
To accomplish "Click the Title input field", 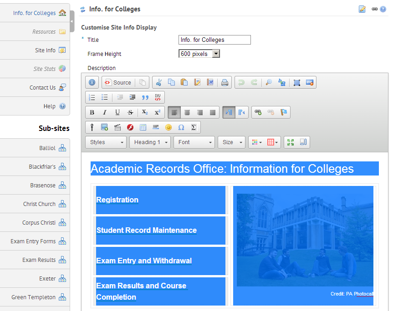I will pos(214,40).
